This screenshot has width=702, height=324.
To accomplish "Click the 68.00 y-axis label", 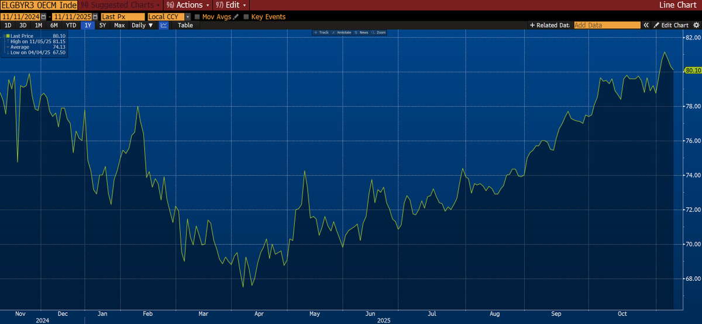I will click(x=693, y=278).
